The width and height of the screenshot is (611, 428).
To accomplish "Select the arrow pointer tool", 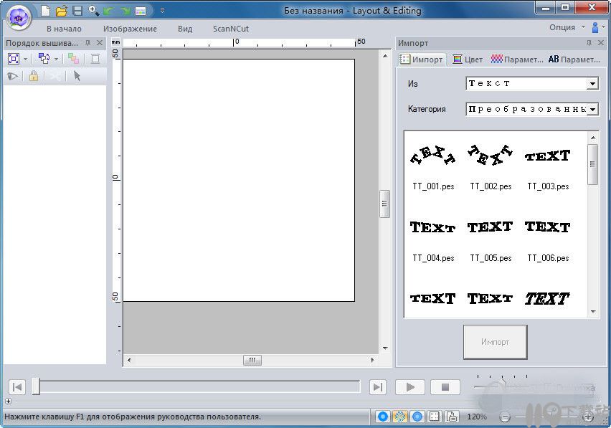I will coord(77,76).
